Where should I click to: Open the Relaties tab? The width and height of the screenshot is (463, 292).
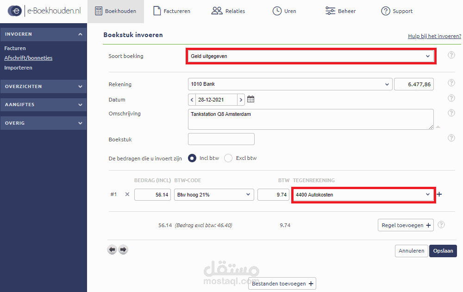coord(228,11)
